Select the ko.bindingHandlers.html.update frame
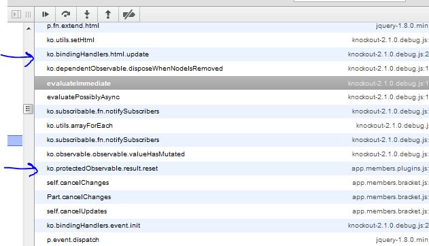The height and width of the screenshot is (246, 429). (232, 54)
